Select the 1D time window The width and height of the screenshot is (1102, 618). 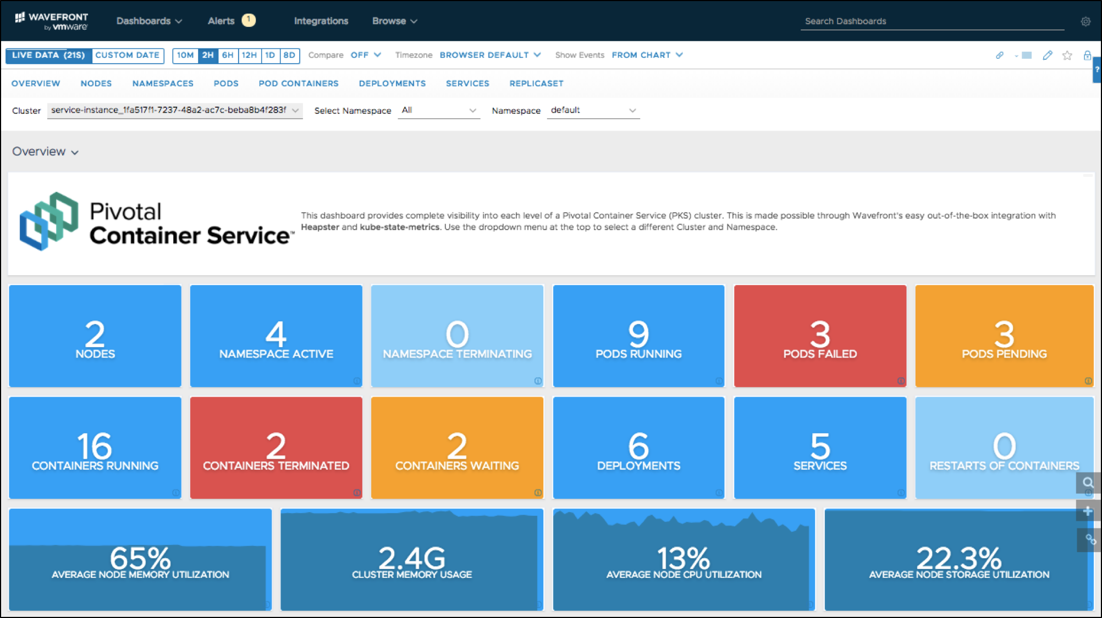click(270, 55)
